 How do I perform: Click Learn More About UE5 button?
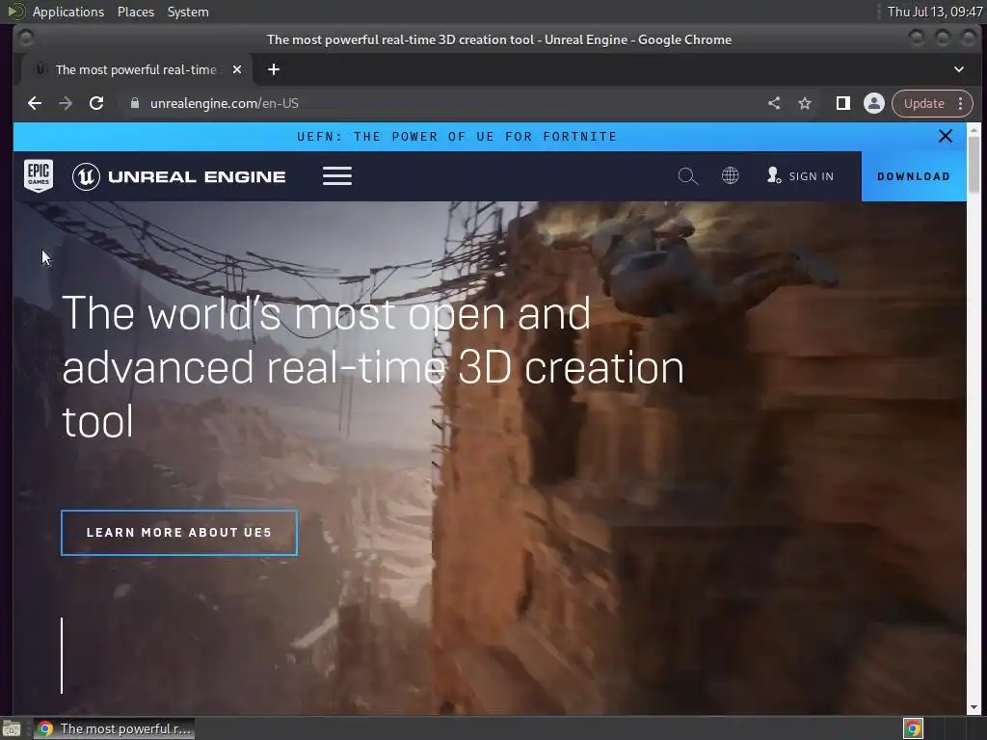[179, 533]
